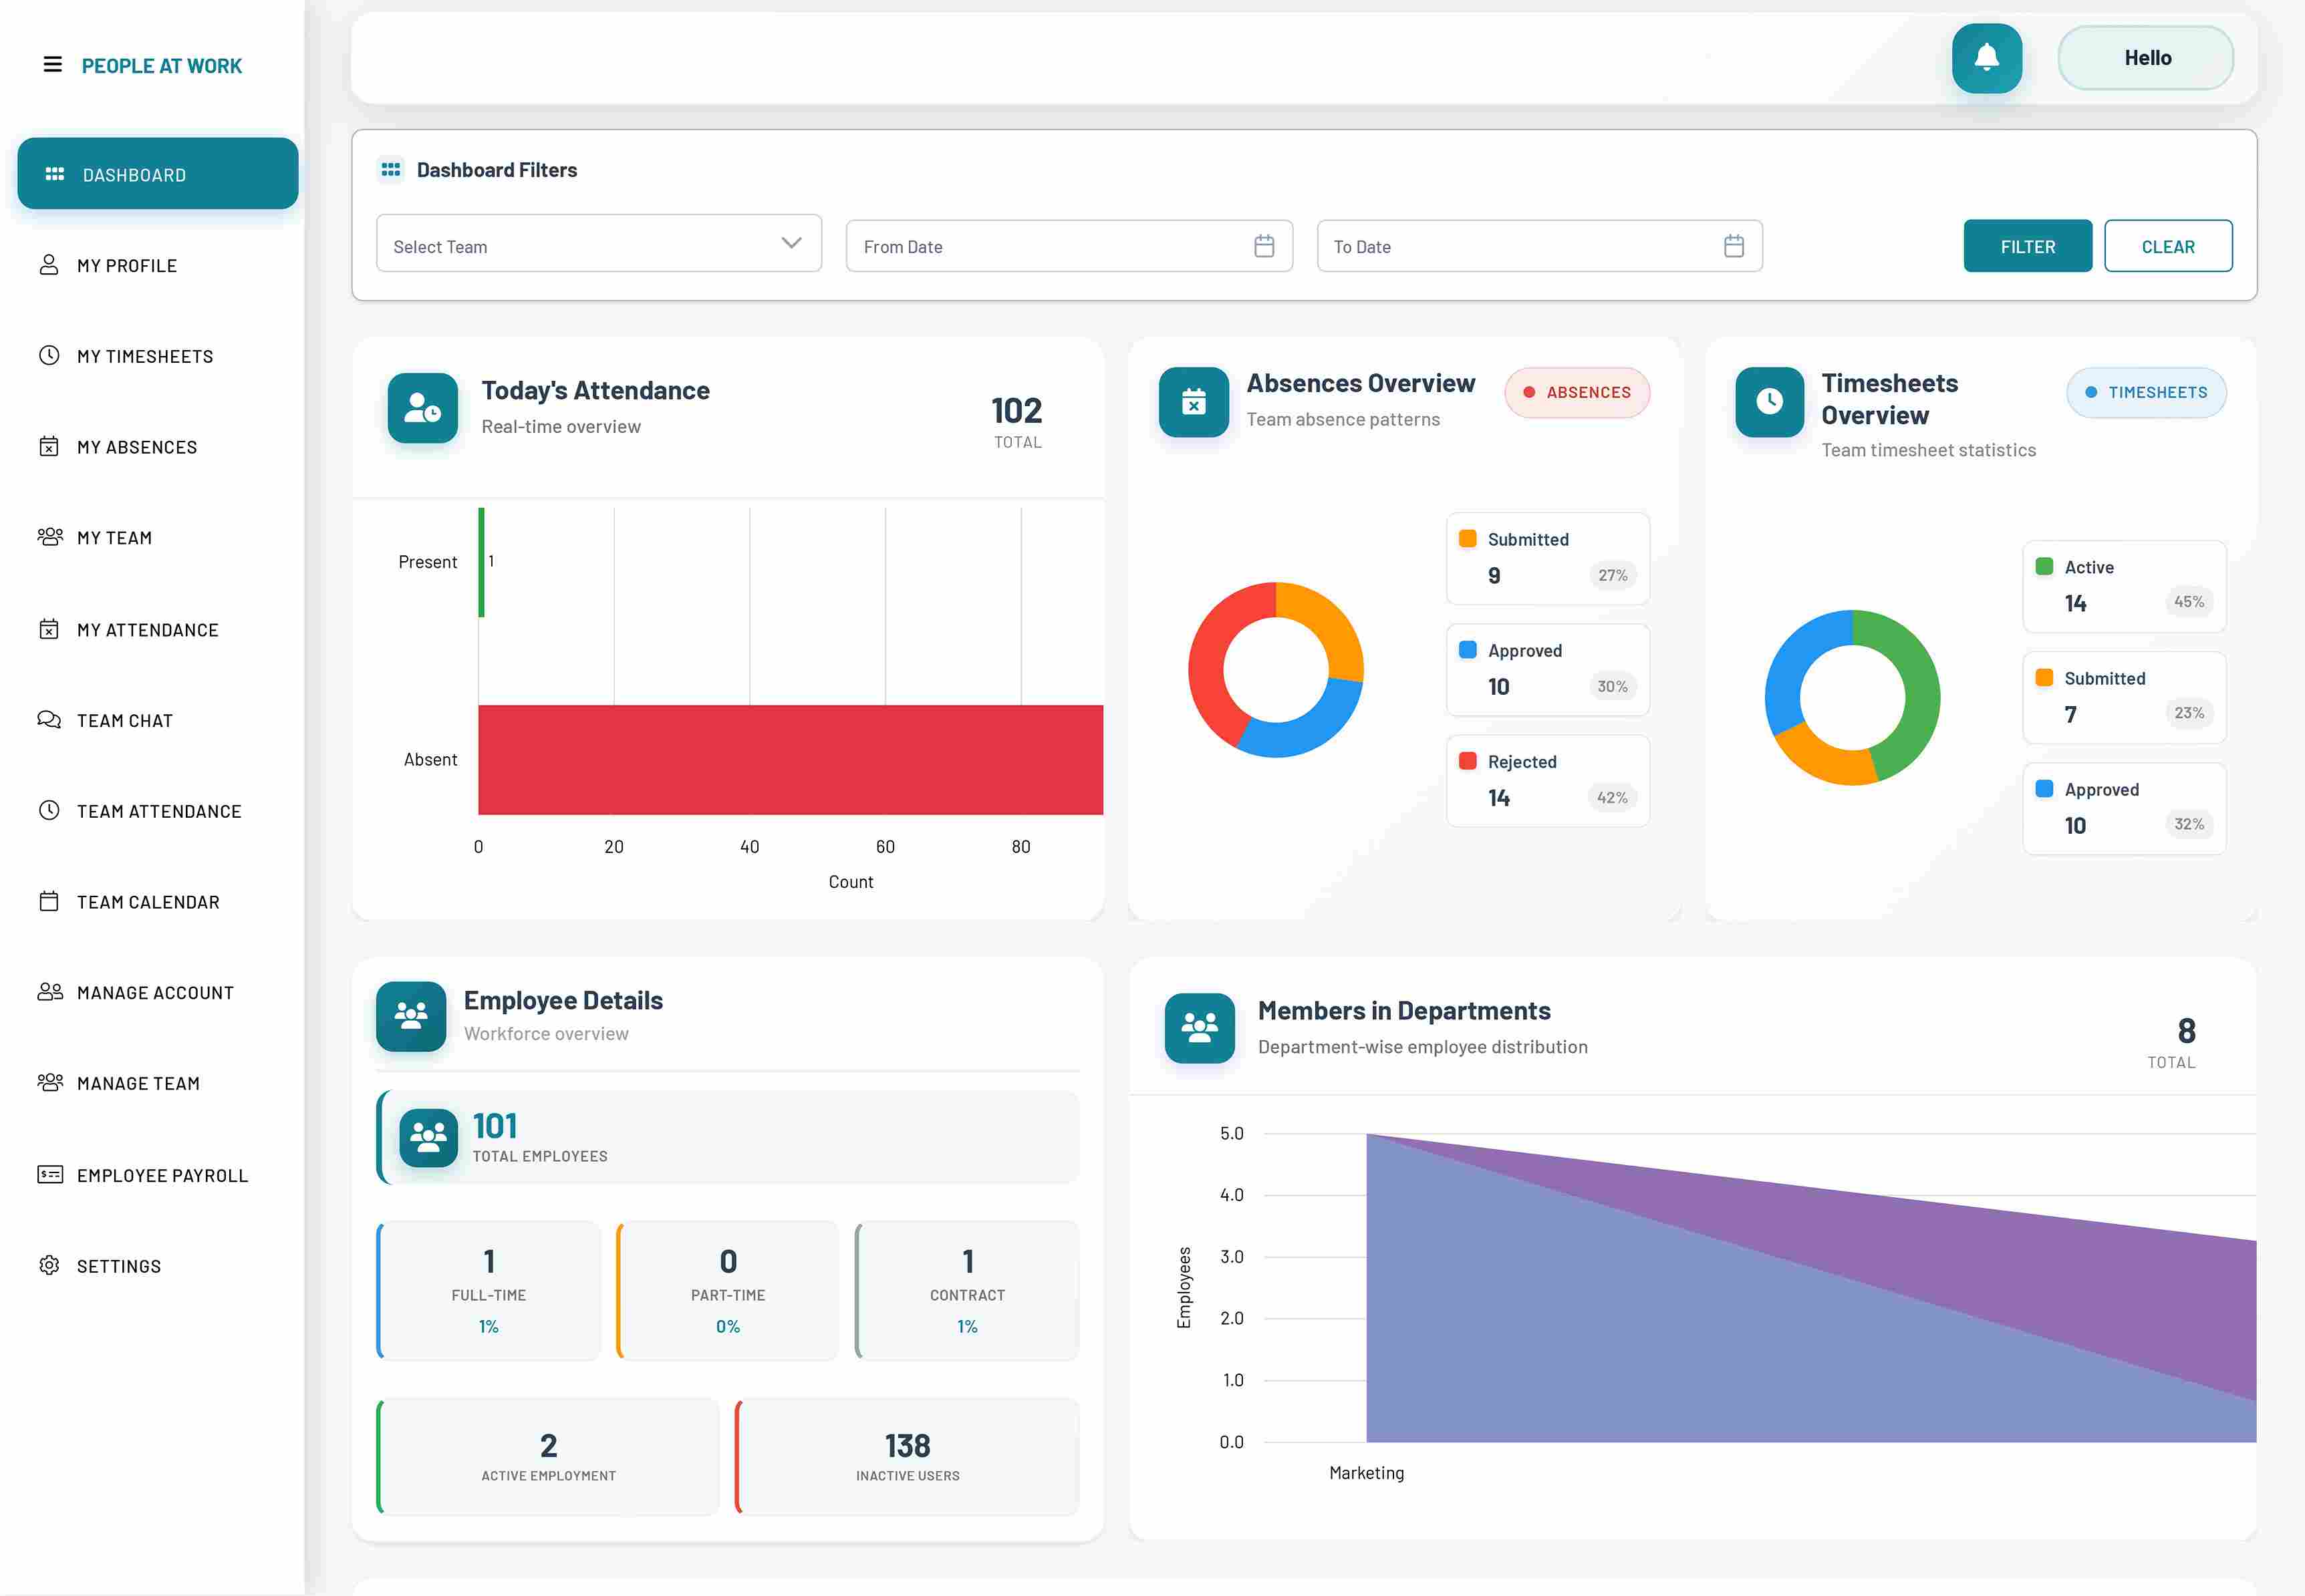Click the notification bell icon
Viewport: 2305px width, 1596px height.
pyautogui.click(x=1986, y=58)
